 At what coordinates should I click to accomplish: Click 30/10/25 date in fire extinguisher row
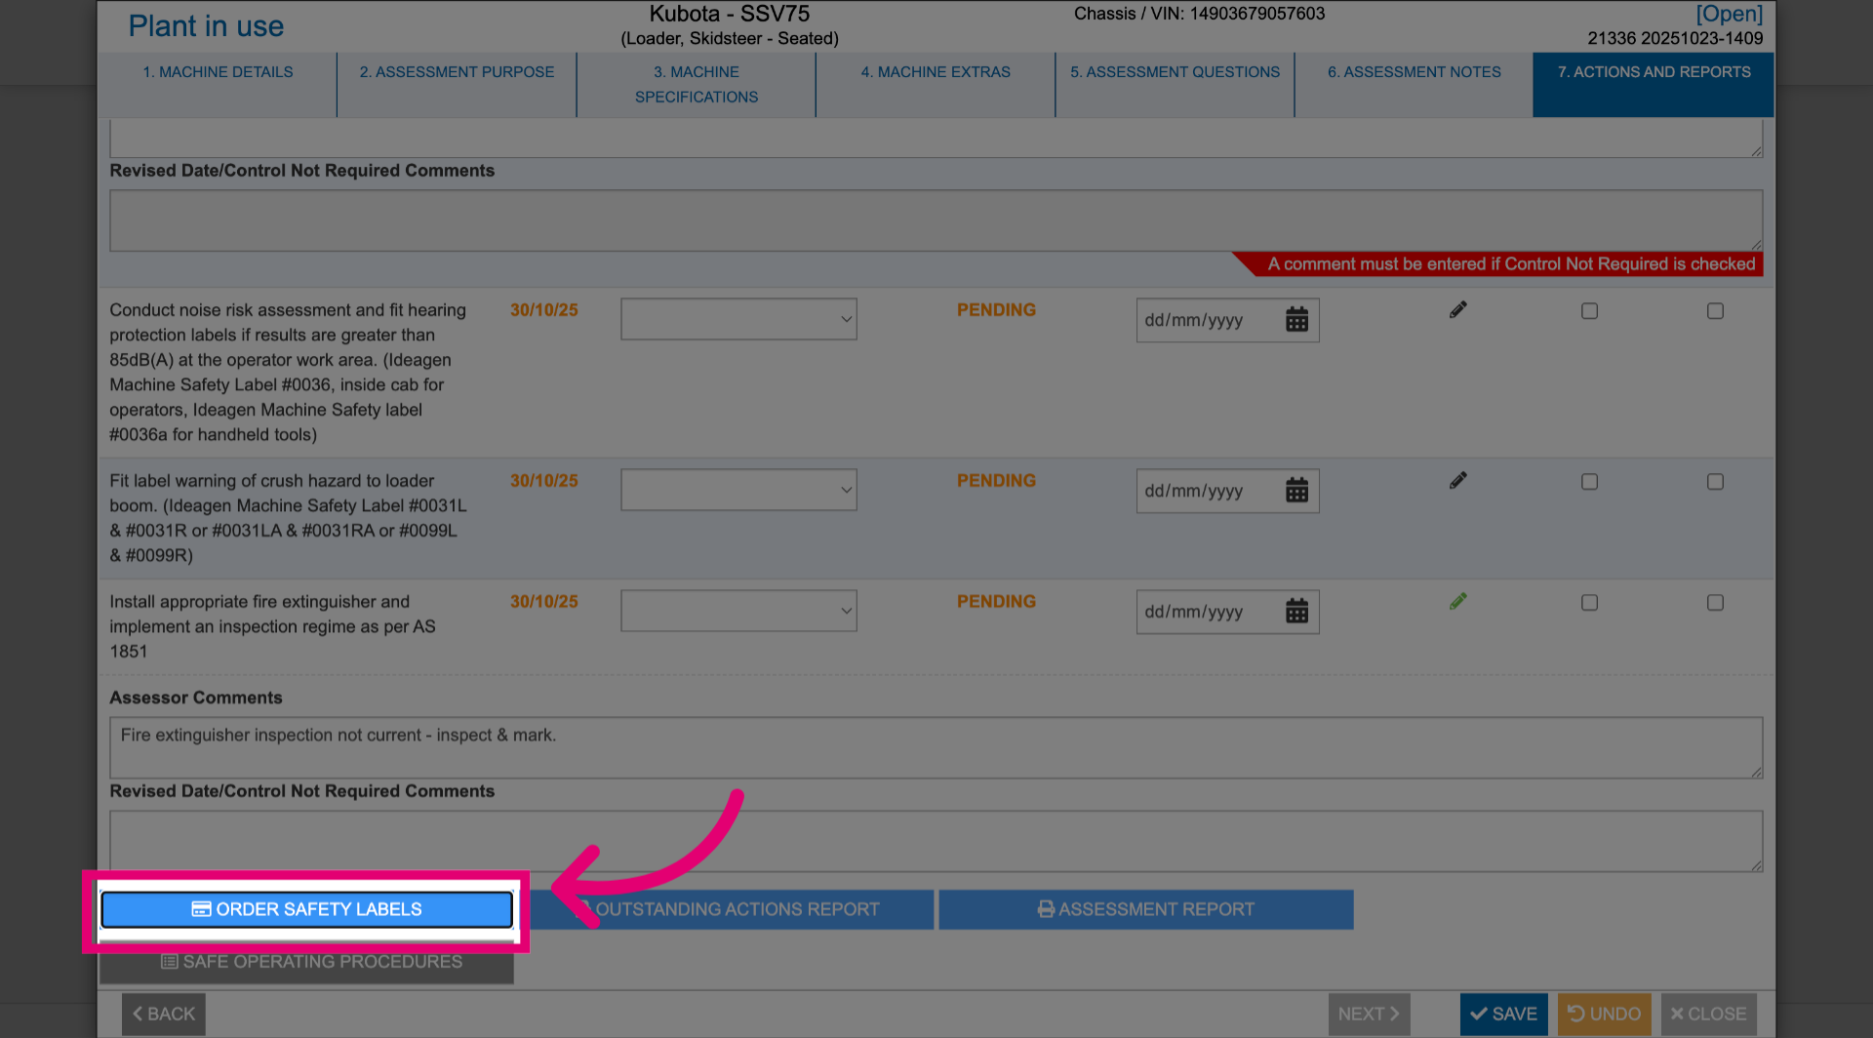click(544, 602)
